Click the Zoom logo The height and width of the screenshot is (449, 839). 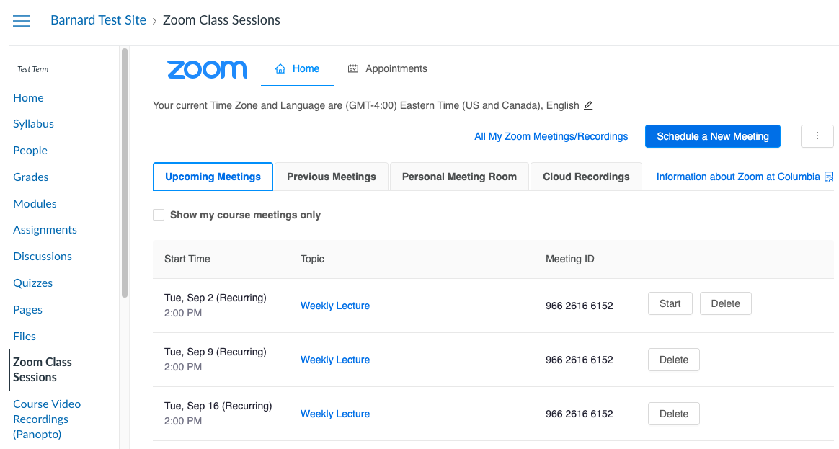(x=207, y=70)
